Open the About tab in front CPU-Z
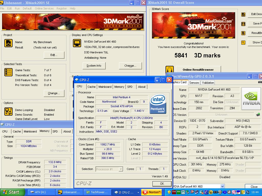Screen dimensions: 262x196 point(141,87)
